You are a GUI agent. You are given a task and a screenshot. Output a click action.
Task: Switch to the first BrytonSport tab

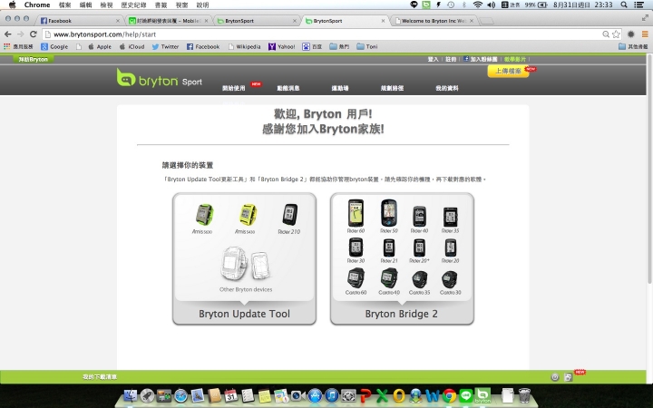point(256,20)
